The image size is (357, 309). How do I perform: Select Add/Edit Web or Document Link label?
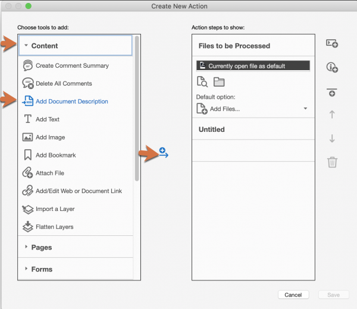[79, 191]
